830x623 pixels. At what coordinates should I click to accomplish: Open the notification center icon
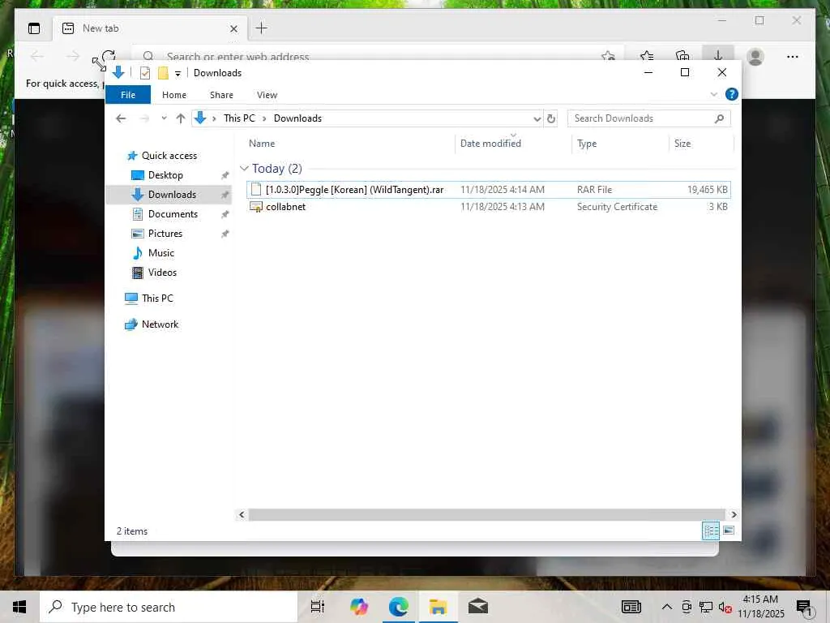pos(804,608)
